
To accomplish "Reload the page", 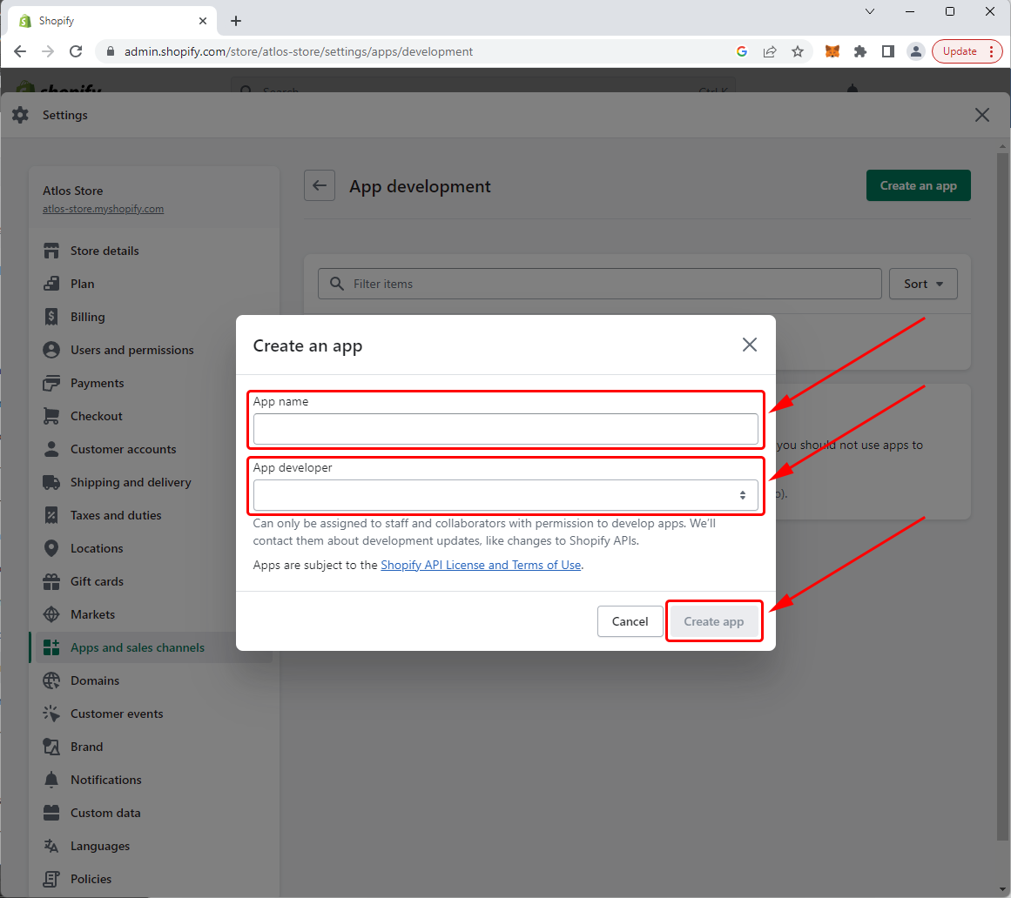I will tap(76, 51).
